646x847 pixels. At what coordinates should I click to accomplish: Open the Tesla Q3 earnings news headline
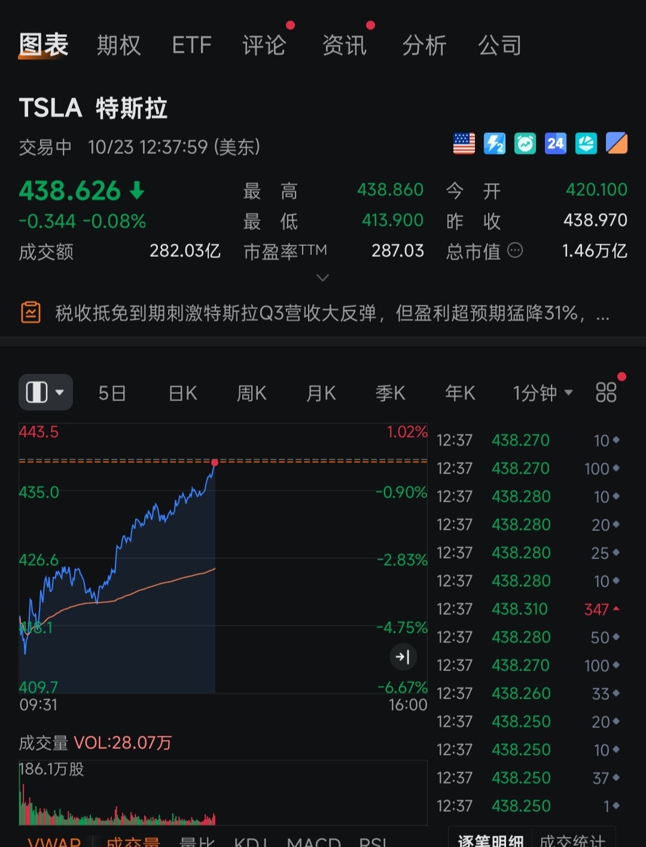pyautogui.click(x=332, y=313)
